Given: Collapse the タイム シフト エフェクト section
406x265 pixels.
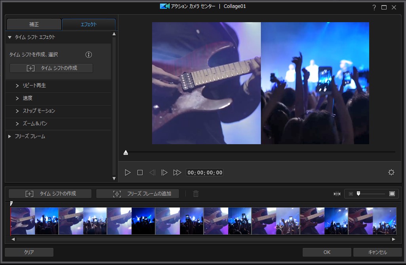Looking at the screenshot, I should click(x=10, y=37).
